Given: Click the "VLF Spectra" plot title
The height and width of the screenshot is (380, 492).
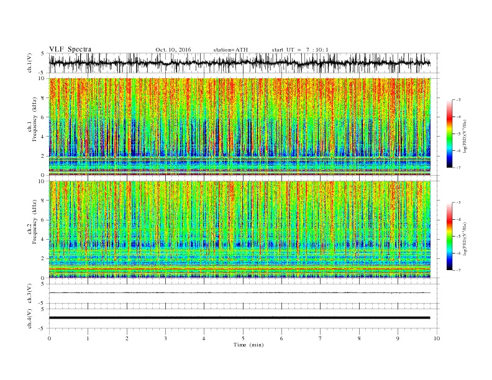Looking at the screenshot, I should [70, 49].
